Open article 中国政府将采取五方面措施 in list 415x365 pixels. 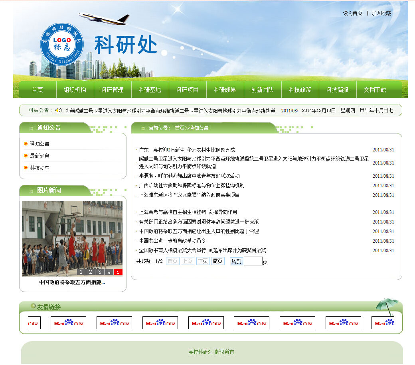tap(199, 231)
